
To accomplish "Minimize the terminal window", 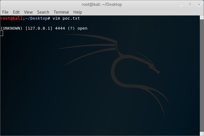I will click(181, 4).
